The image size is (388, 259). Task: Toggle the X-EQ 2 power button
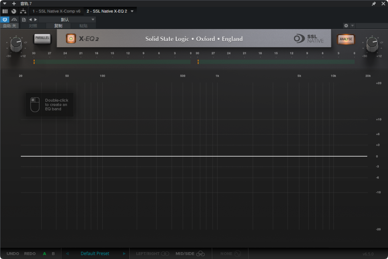tap(71, 39)
